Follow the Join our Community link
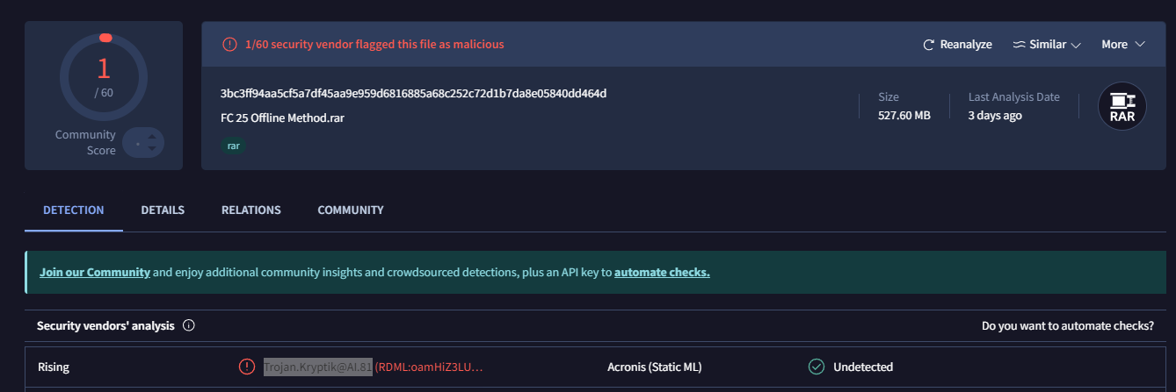This screenshot has width=1176, height=392. [95, 273]
